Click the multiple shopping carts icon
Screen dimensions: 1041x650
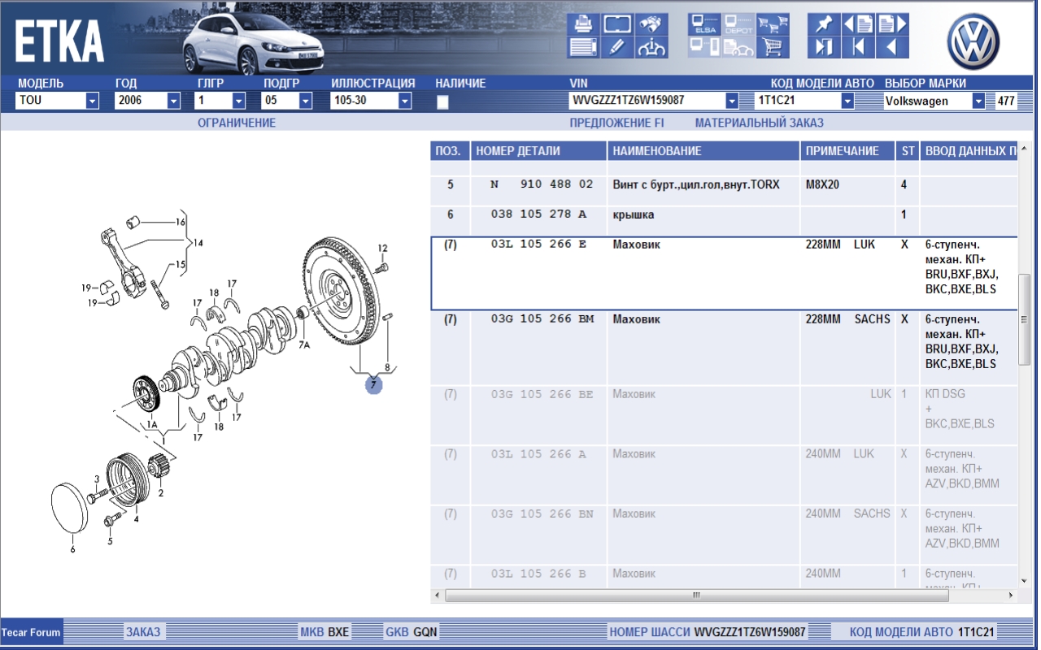(773, 24)
